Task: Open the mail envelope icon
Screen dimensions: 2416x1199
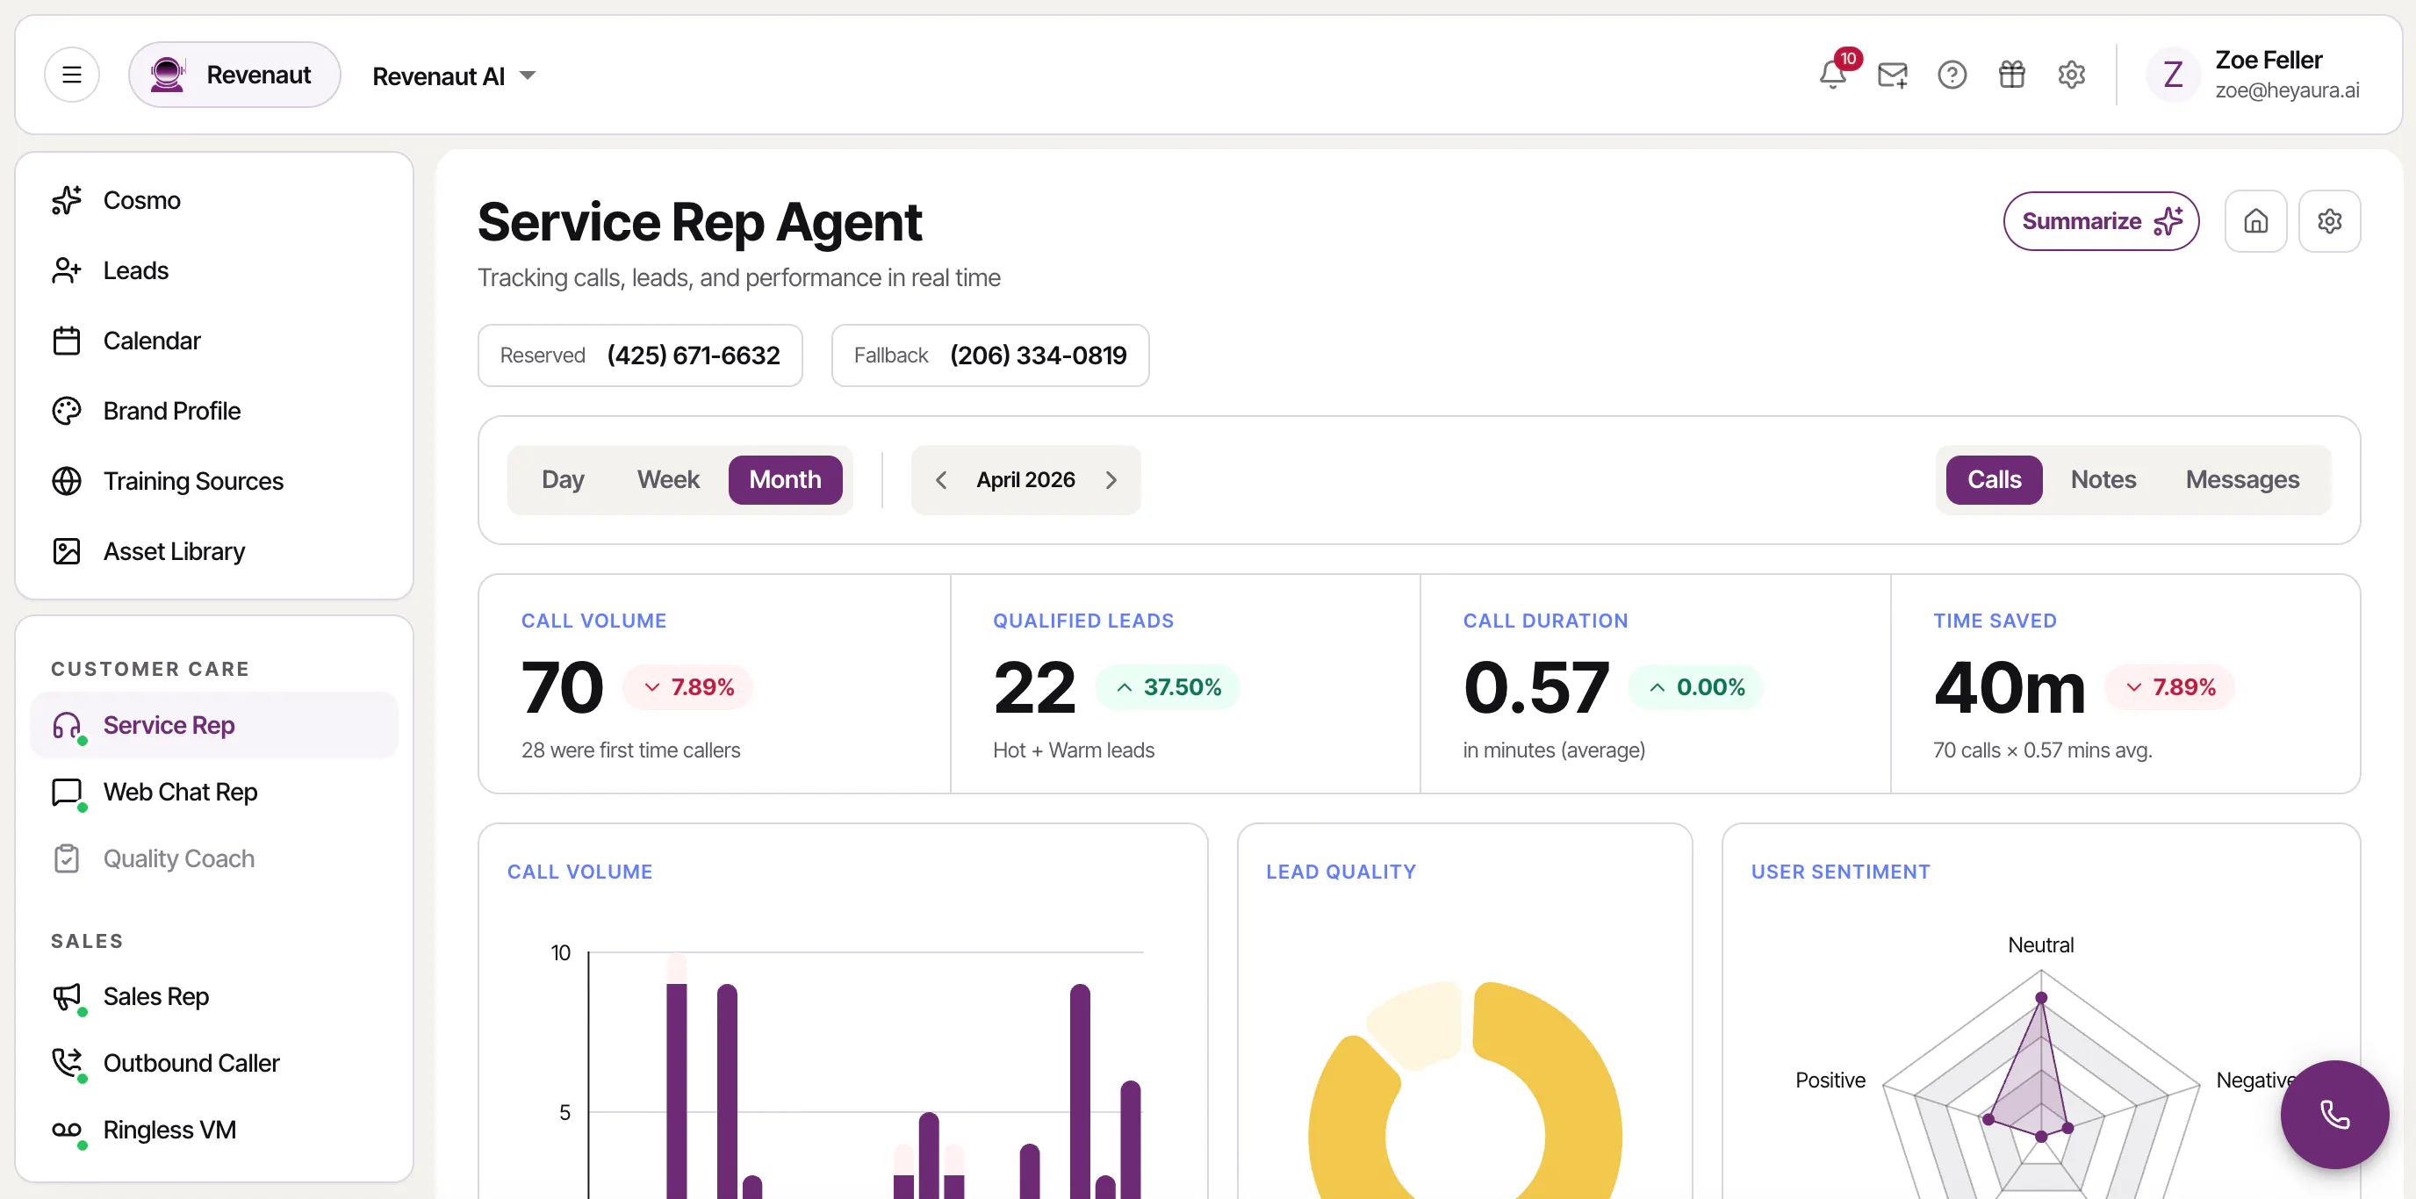Action: [1893, 75]
